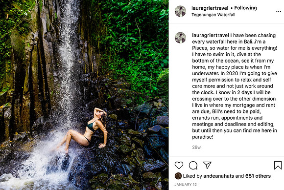Click the waterfall photo
This screenshot has height=190, width=284.
[x=84, y=95]
